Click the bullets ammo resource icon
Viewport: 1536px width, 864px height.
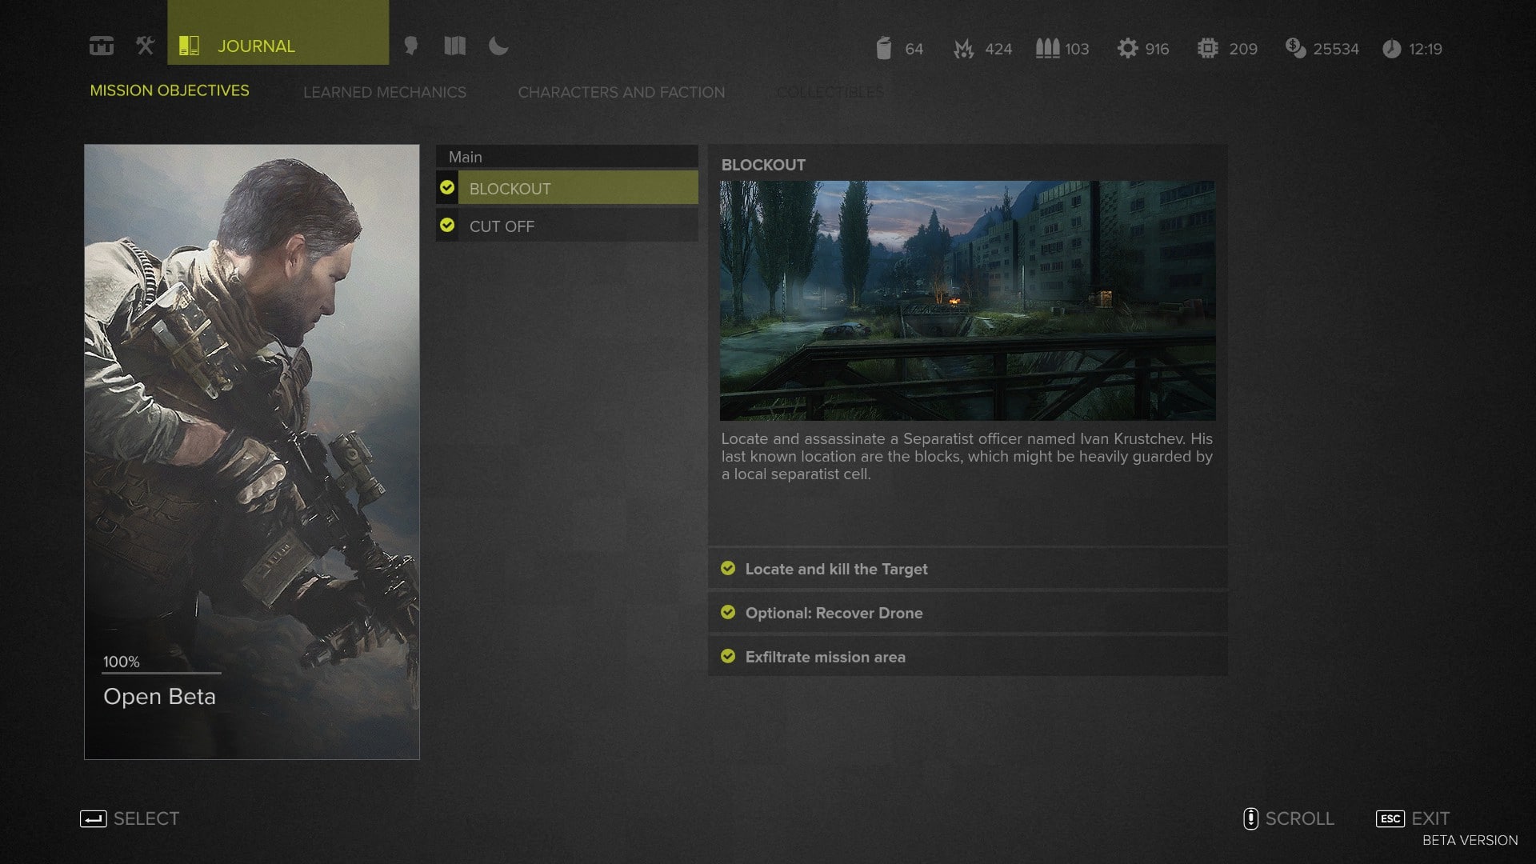tap(1047, 48)
